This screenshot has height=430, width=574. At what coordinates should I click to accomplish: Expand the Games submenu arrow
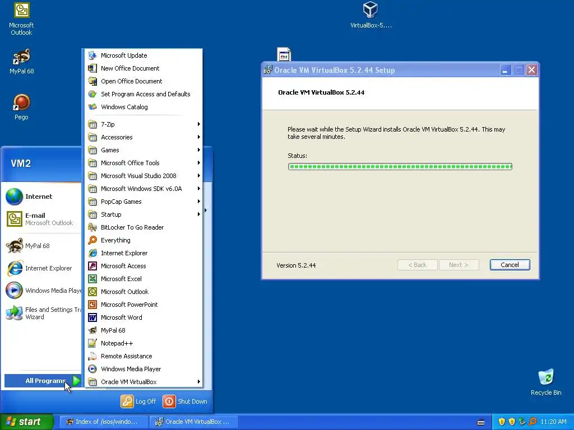pyautogui.click(x=199, y=150)
